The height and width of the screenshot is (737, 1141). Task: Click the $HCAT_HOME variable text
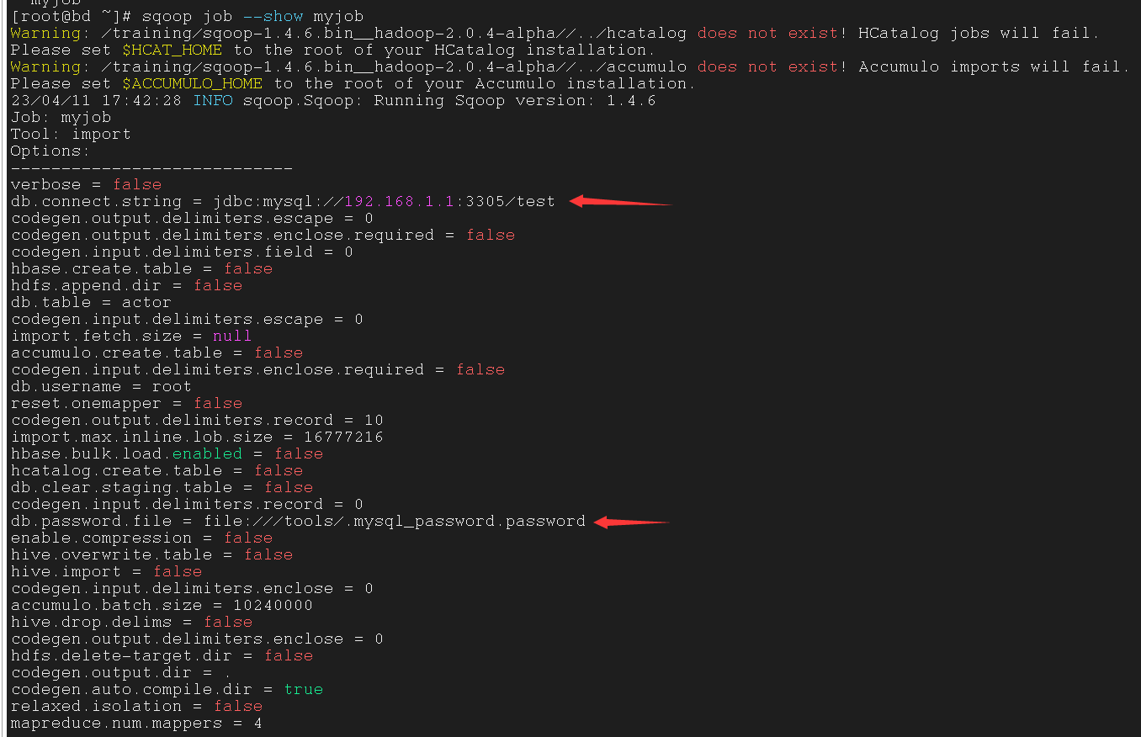click(x=172, y=50)
